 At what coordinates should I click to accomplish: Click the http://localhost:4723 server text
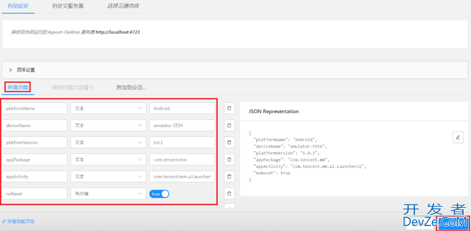(118, 32)
